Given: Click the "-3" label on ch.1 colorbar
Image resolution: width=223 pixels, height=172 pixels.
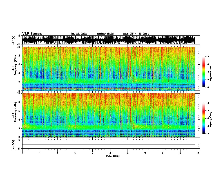Looking at the screenshot, I should click(208, 56).
